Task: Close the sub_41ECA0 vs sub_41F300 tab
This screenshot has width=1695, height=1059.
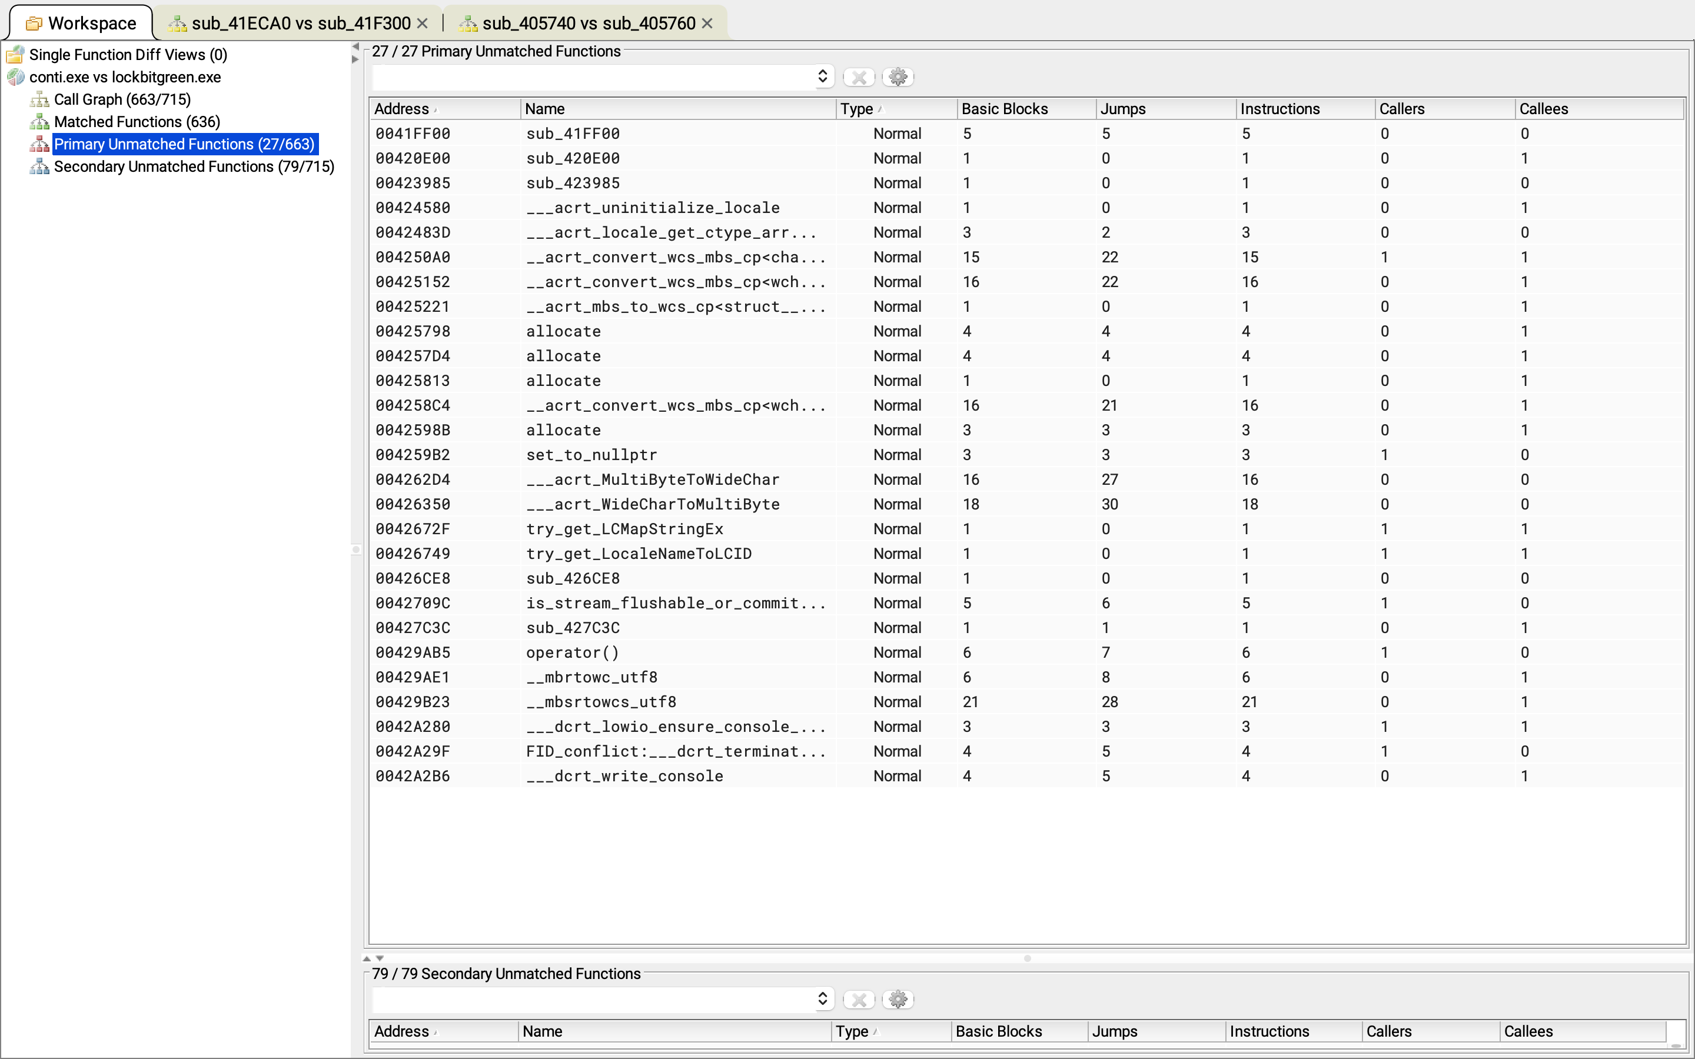Action: (x=423, y=24)
